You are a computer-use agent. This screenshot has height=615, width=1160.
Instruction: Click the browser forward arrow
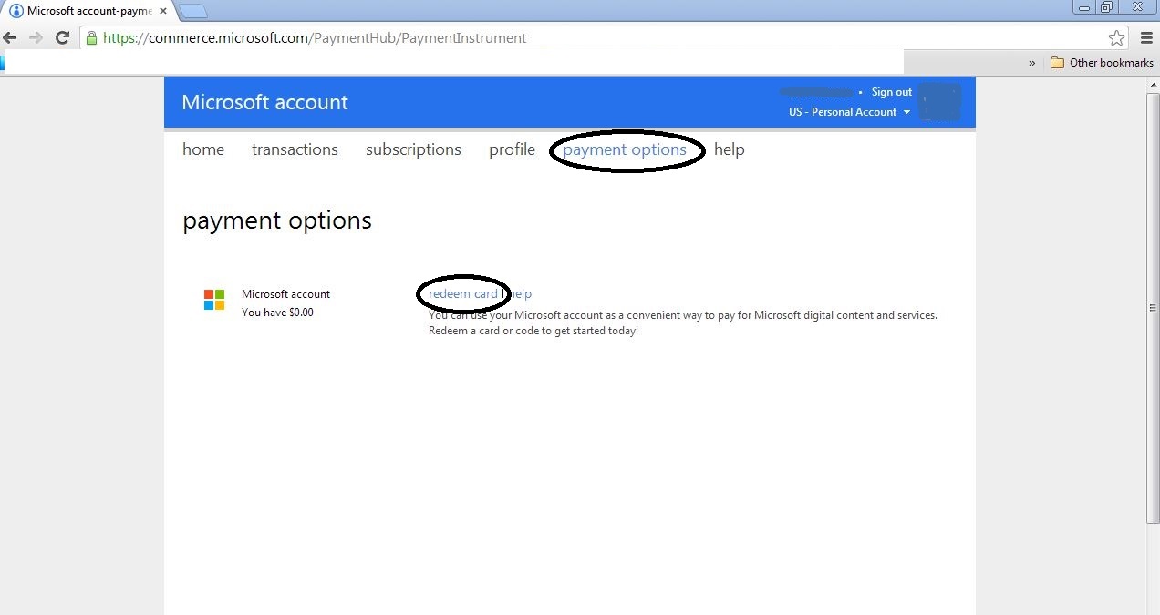[x=36, y=37]
